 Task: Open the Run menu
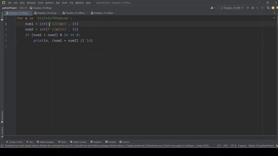[x=58, y=3]
